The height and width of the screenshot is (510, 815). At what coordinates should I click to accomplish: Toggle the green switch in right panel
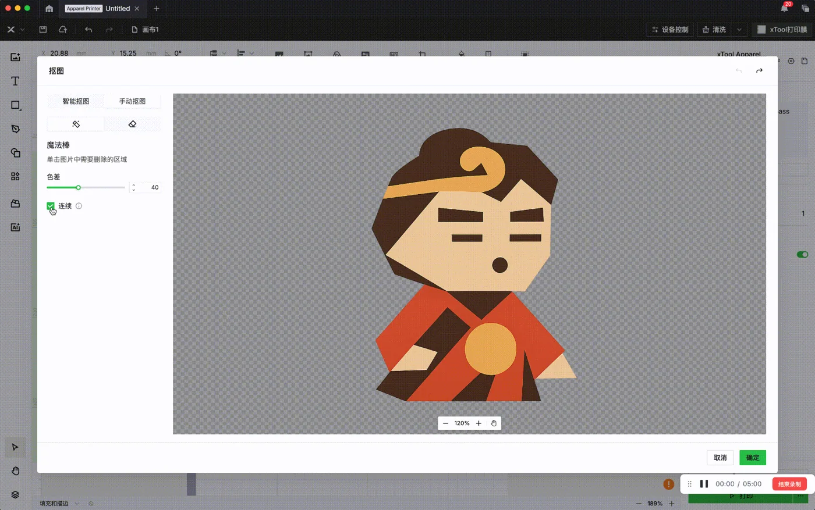(x=802, y=254)
